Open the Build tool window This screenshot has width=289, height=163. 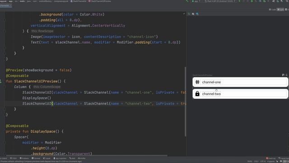72,158
